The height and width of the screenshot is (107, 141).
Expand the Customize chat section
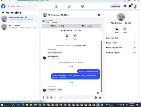point(121,38)
